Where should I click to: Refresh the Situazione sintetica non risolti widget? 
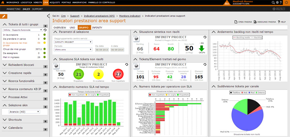[205, 37]
